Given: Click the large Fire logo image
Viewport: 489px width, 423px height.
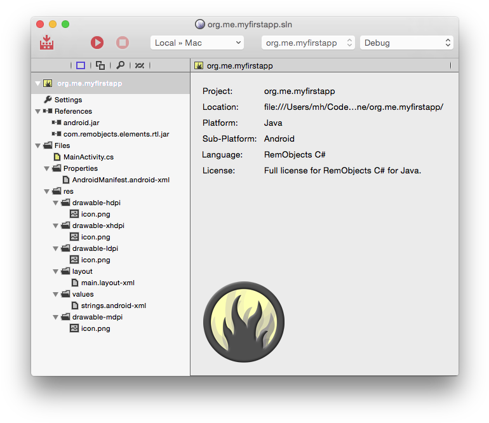Looking at the screenshot, I should click(x=244, y=322).
